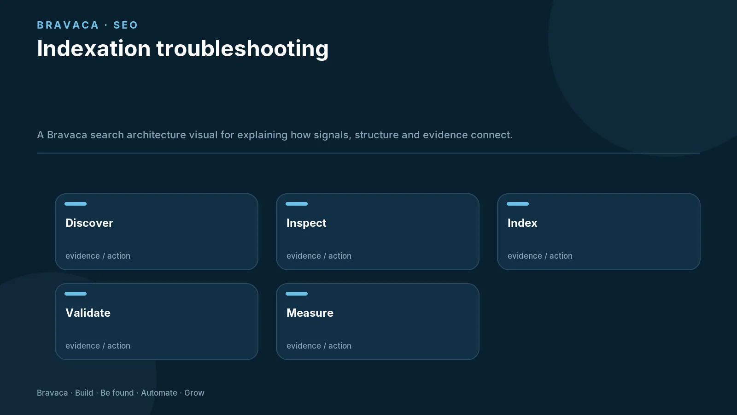This screenshot has width=737, height=415.
Task: Select the Index card
Action: point(599,231)
